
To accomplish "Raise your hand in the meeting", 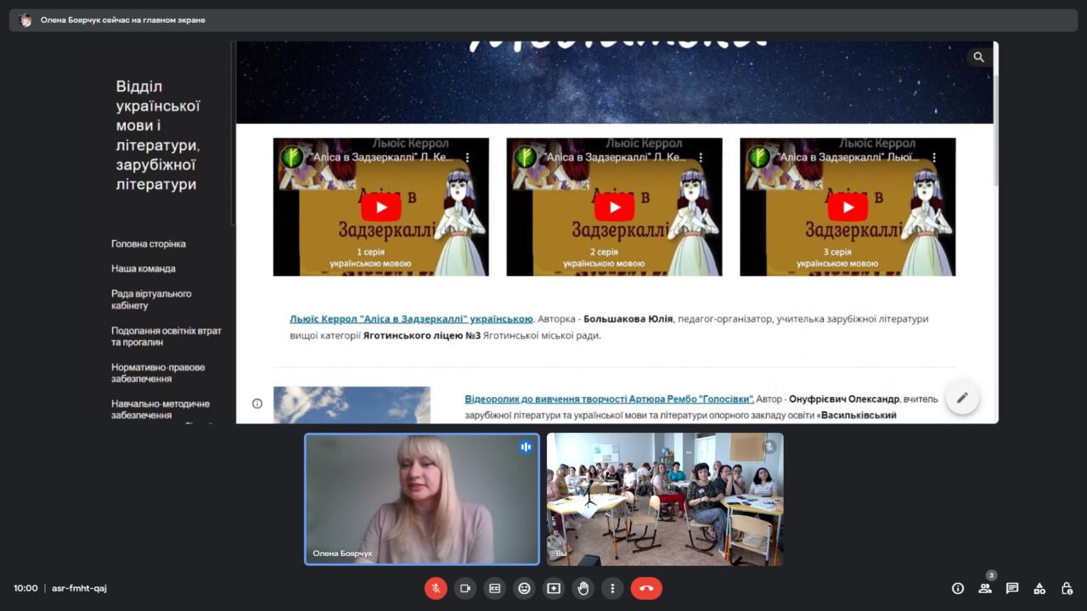I will 583,588.
